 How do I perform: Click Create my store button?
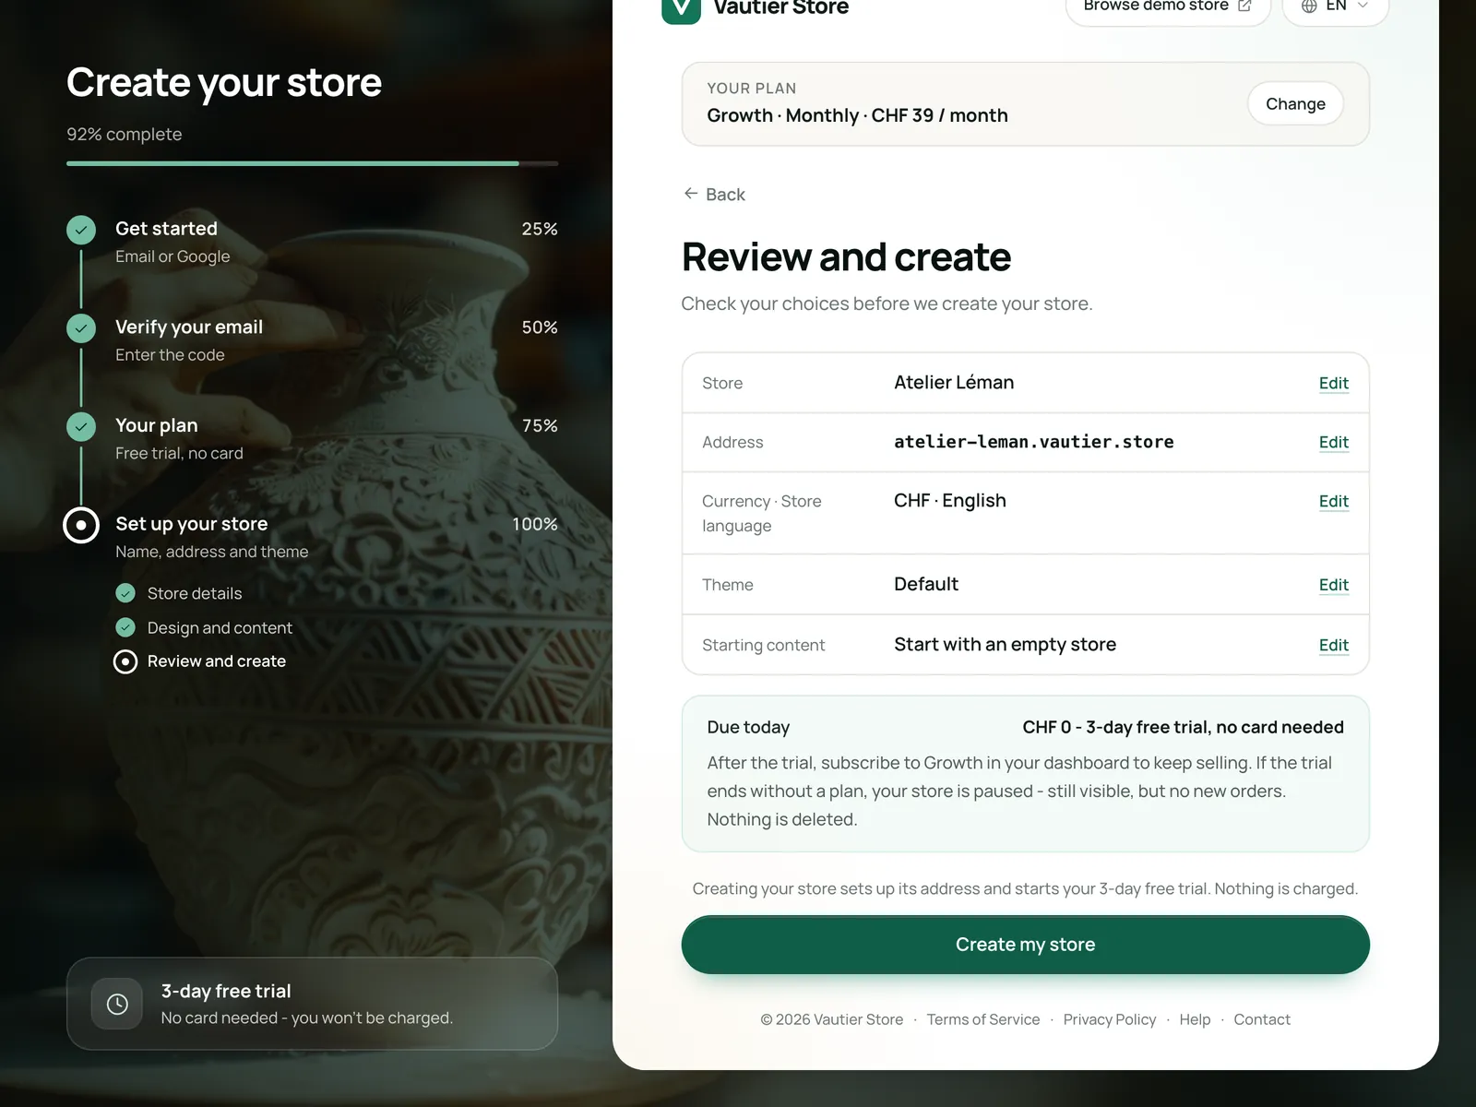[1025, 945]
